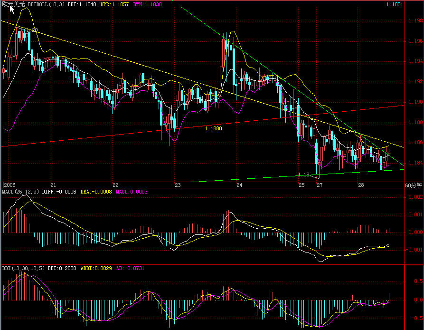
Task: Click date 24 on the time axis
Action: 239,185
